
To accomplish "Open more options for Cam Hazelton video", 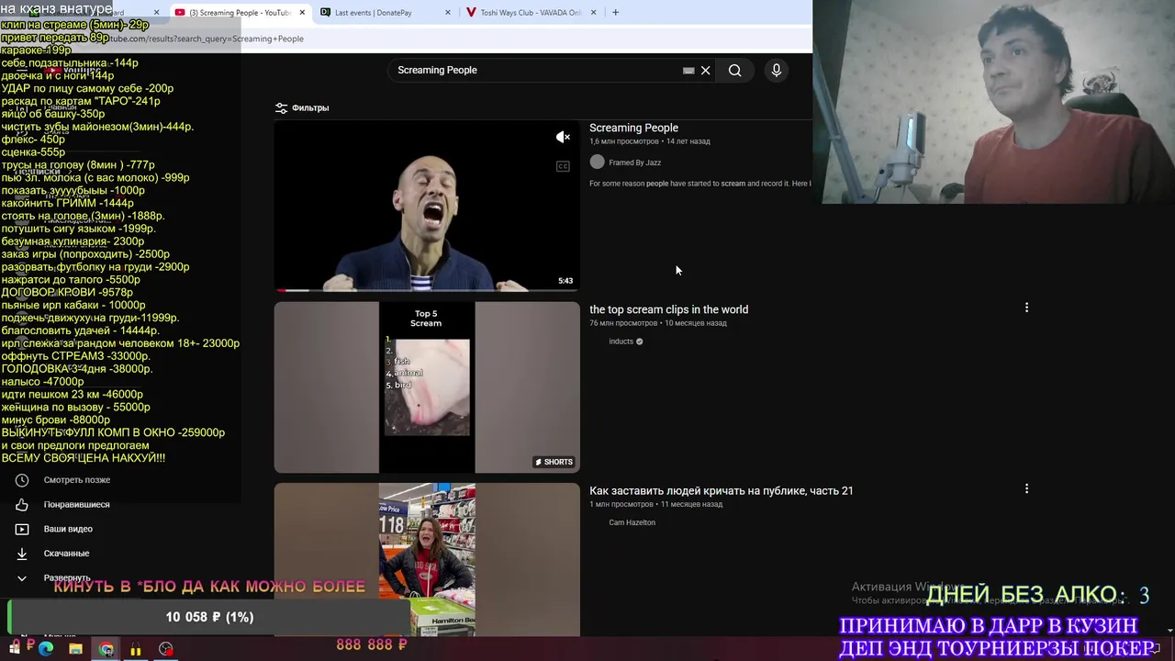I will (x=1026, y=489).
